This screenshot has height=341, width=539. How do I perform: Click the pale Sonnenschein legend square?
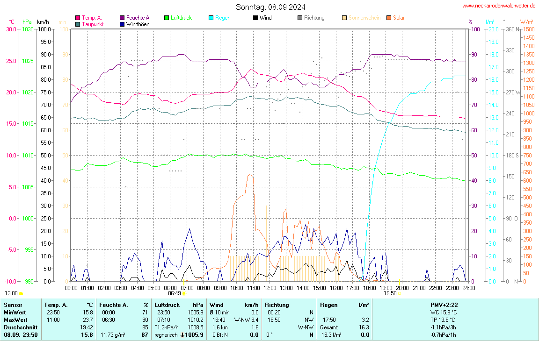[344, 18]
